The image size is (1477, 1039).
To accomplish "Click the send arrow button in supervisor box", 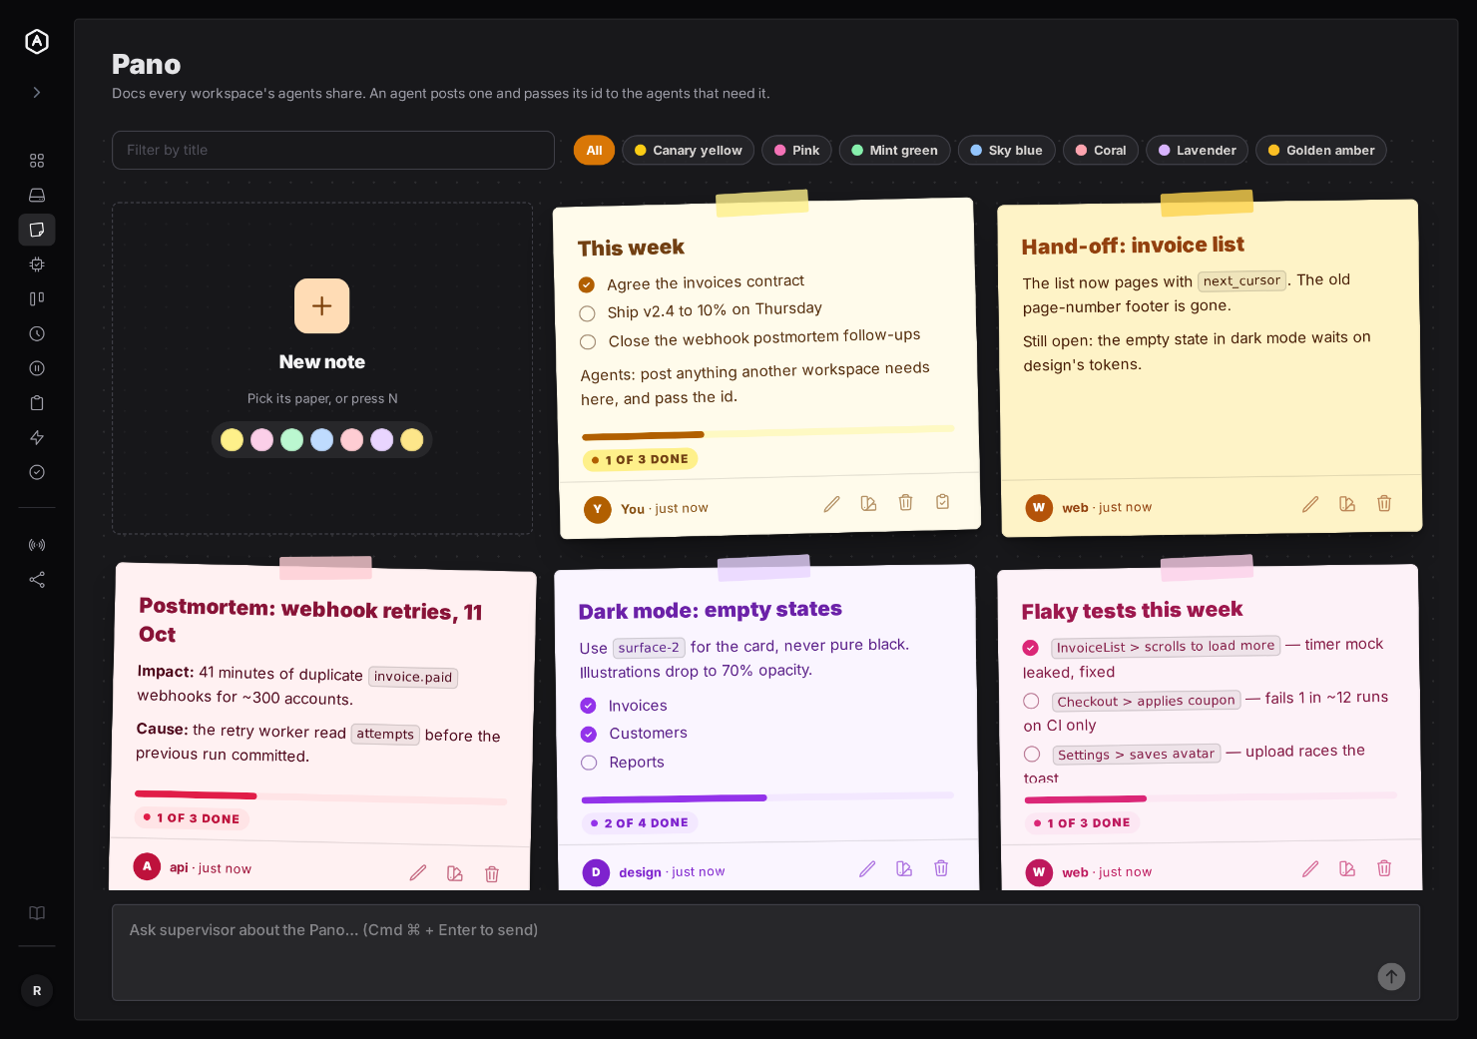I will [x=1391, y=977].
